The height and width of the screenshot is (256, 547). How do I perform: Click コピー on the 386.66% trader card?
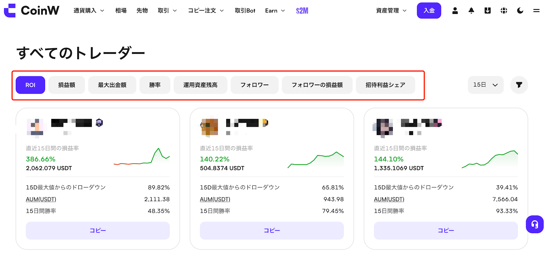97,230
